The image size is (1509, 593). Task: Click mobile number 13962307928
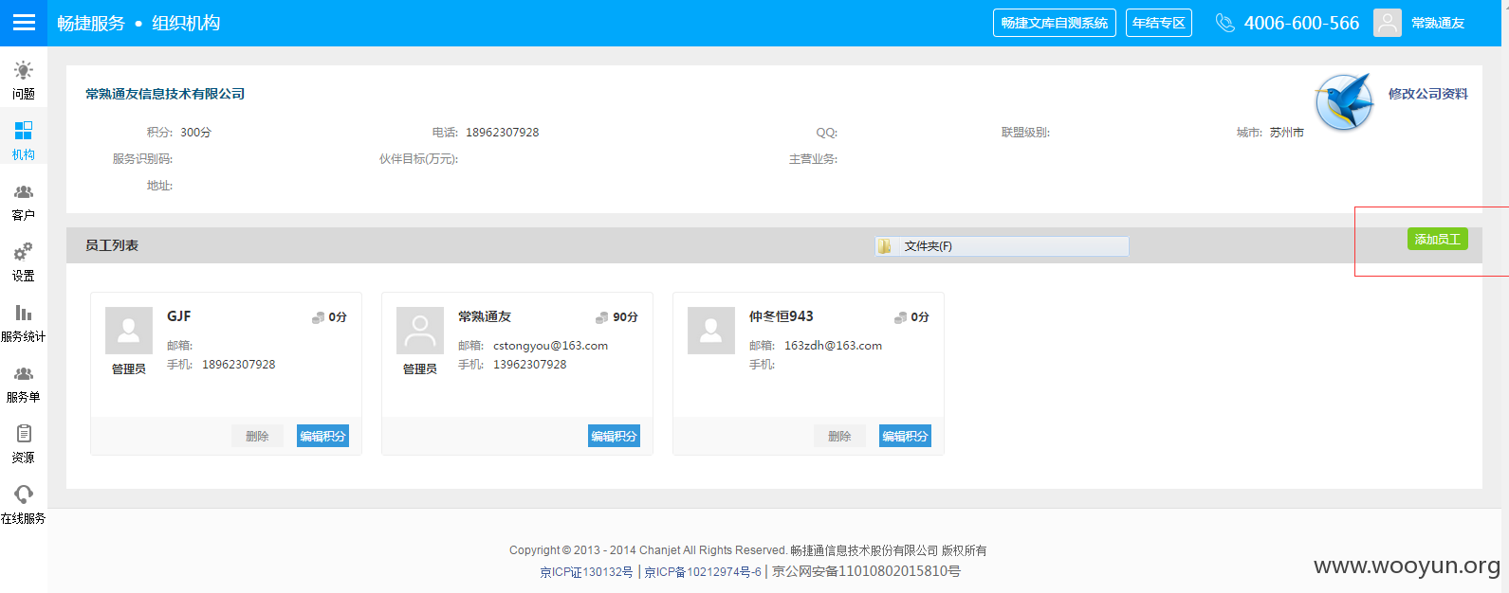530,365
